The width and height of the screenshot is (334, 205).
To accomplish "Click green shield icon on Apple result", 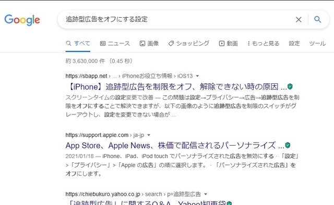I will tap(288, 145).
